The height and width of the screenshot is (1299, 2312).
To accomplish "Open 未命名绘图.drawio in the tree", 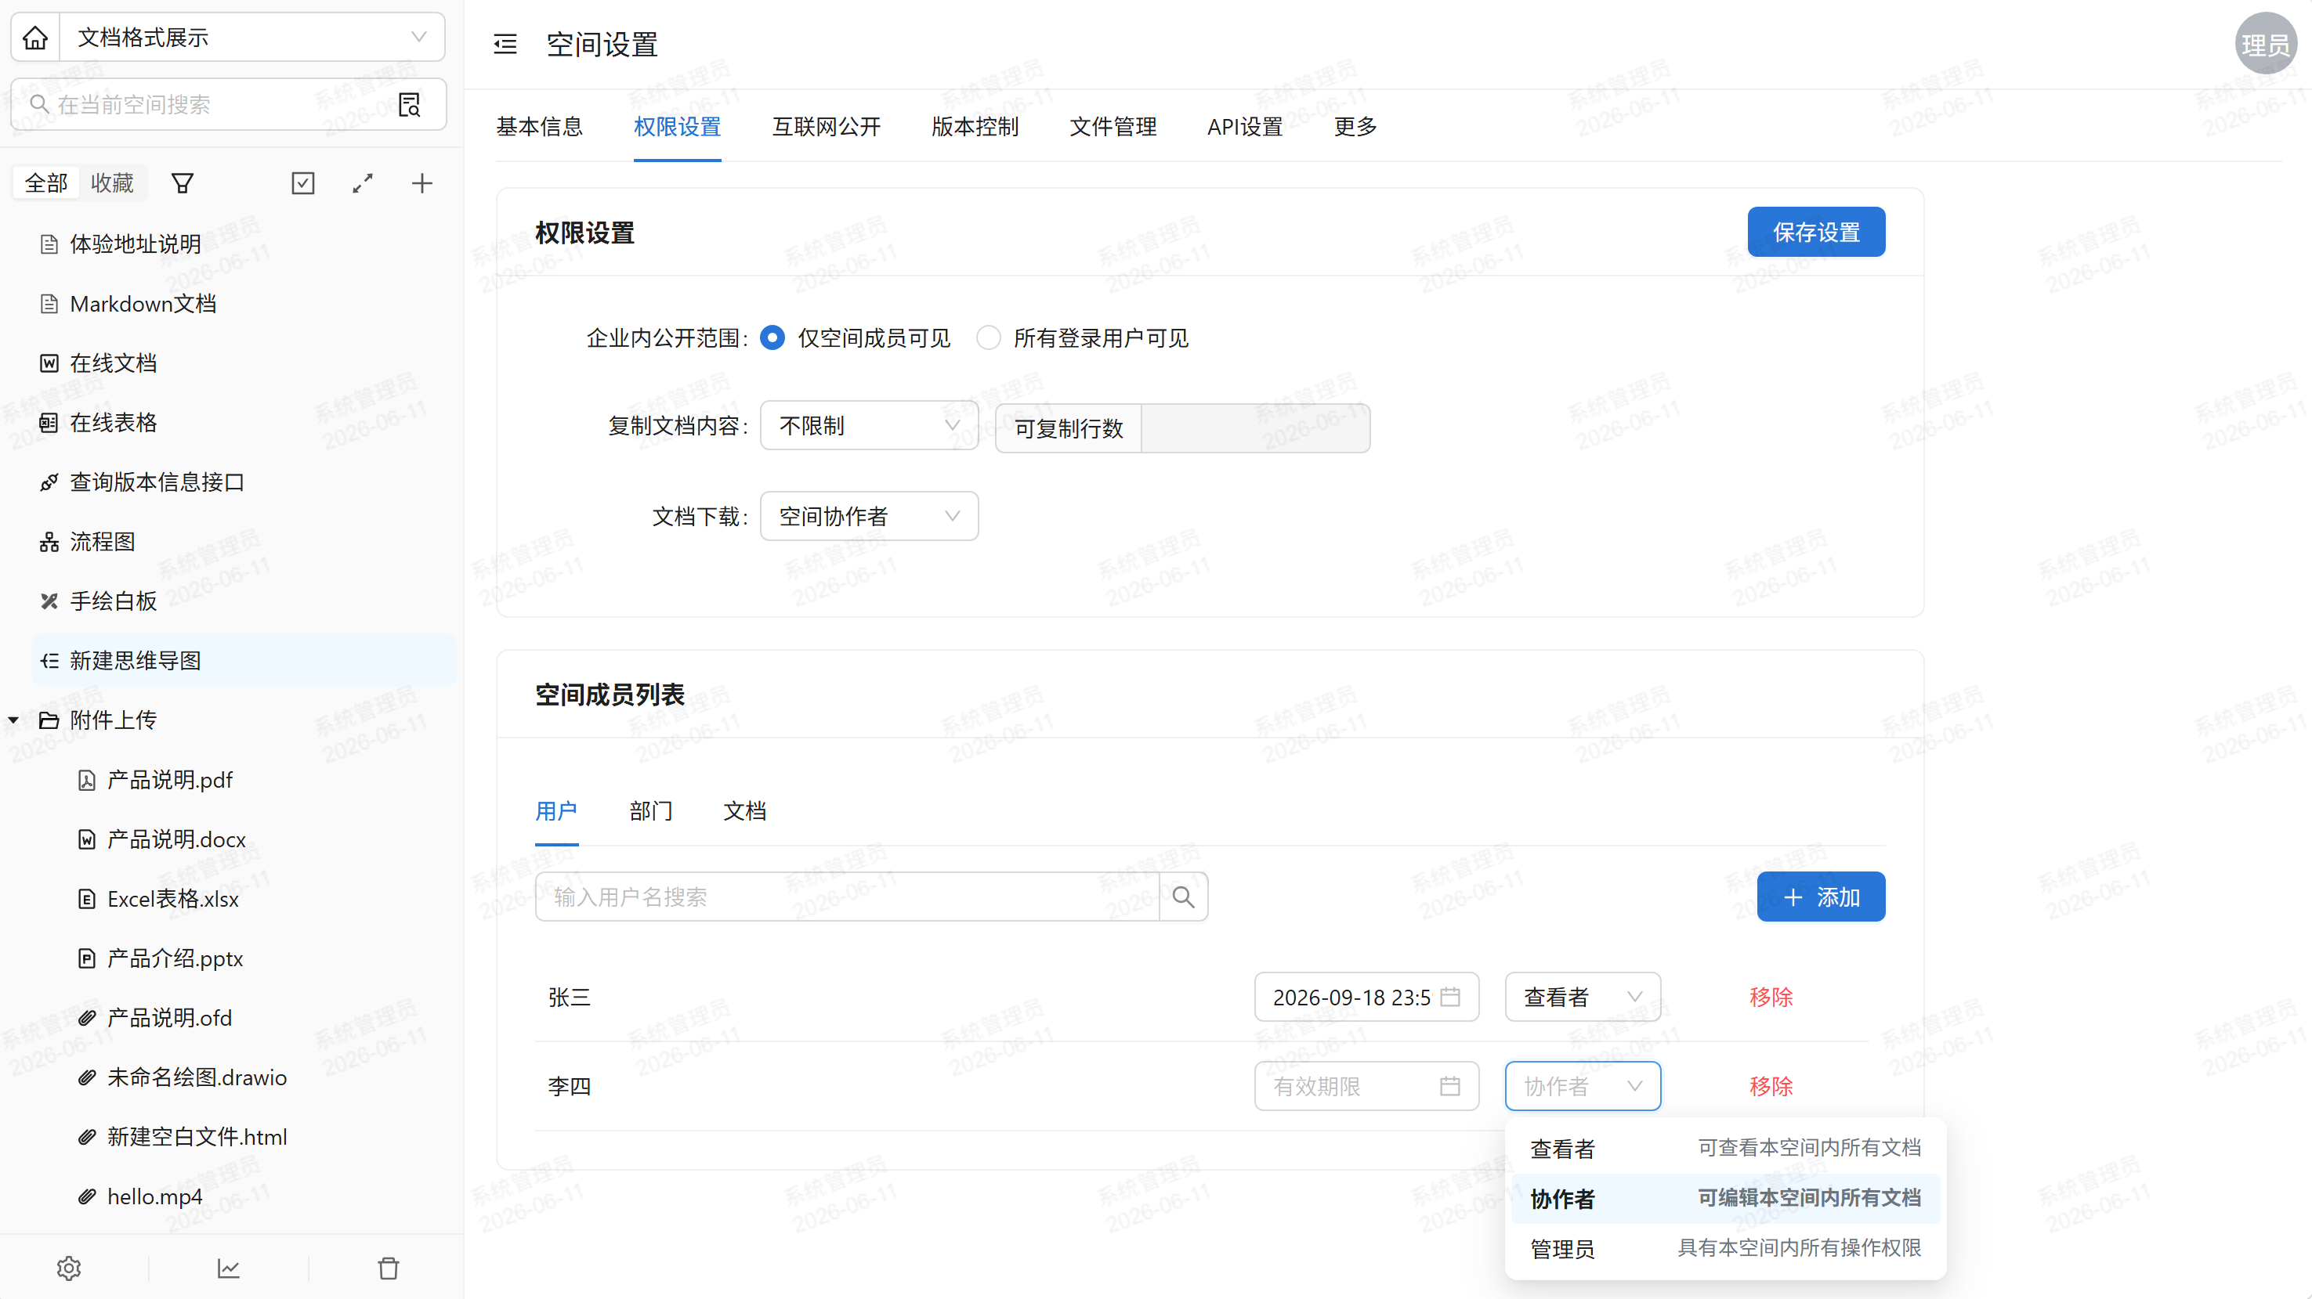I will pos(197,1077).
